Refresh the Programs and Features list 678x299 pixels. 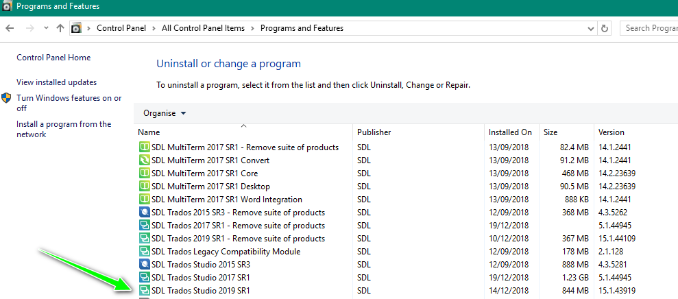click(605, 29)
